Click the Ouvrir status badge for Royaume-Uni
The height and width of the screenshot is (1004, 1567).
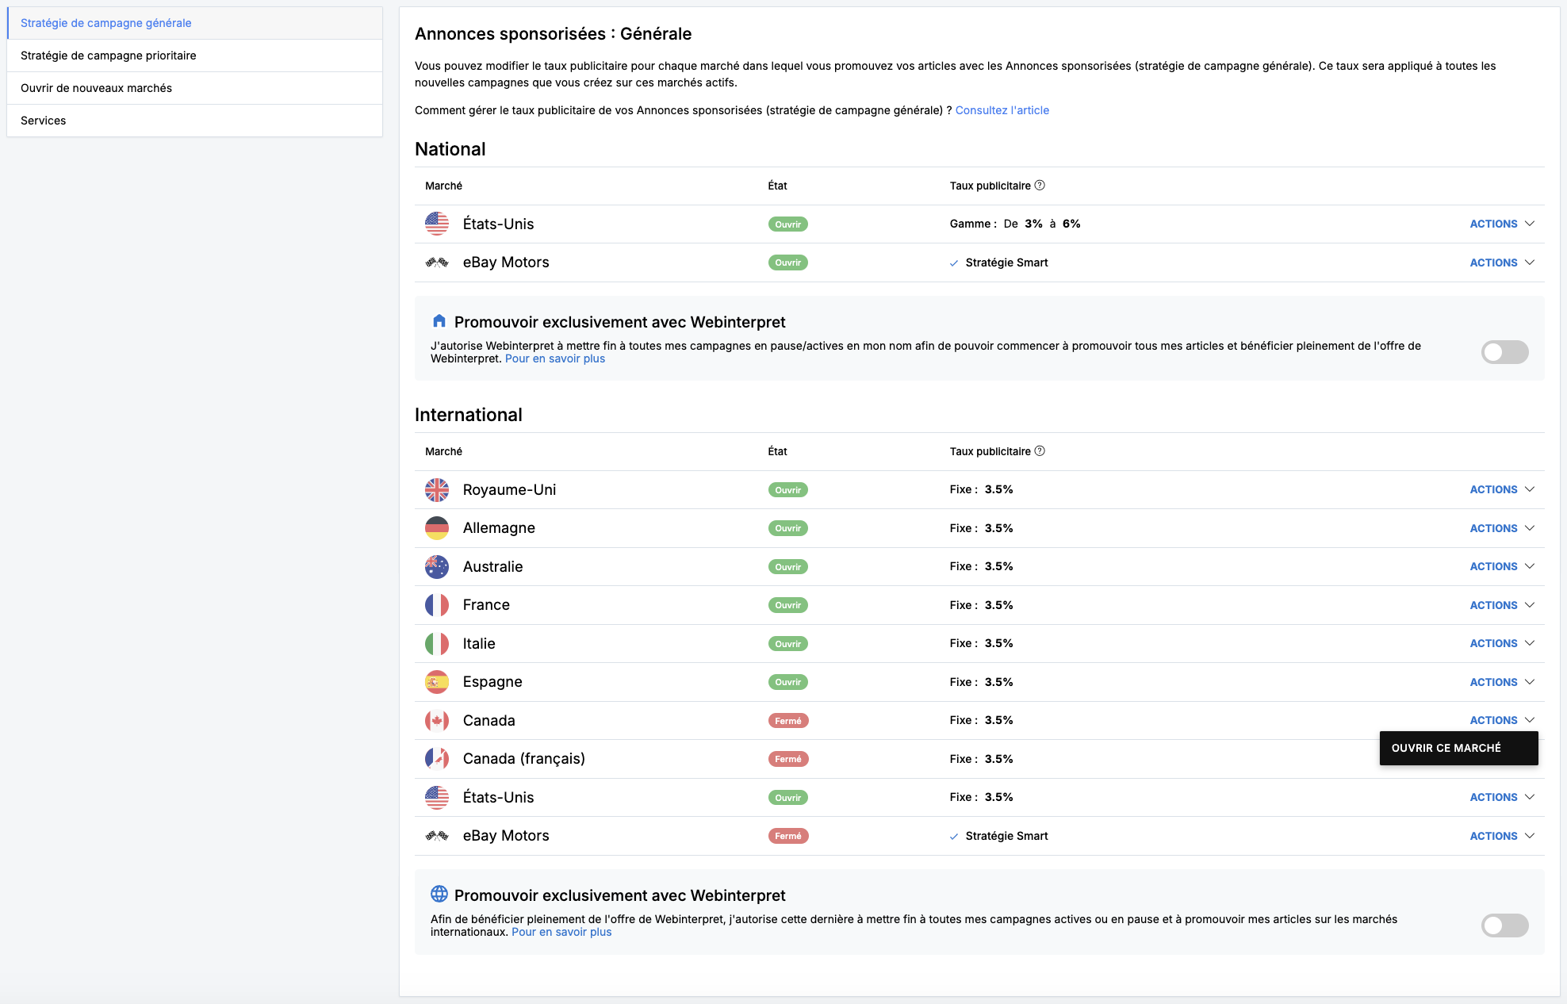click(787, 490)
